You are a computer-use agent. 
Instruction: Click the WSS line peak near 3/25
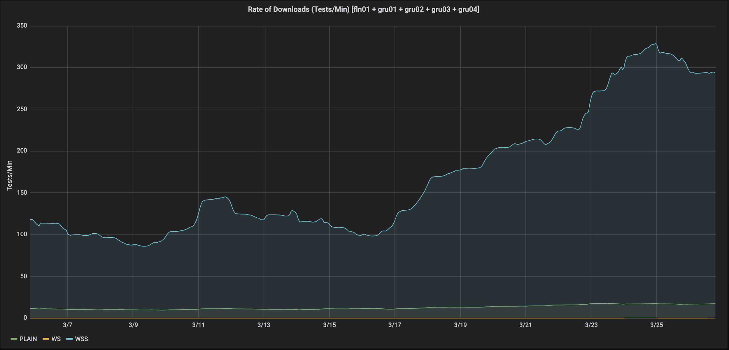point(656,44)
